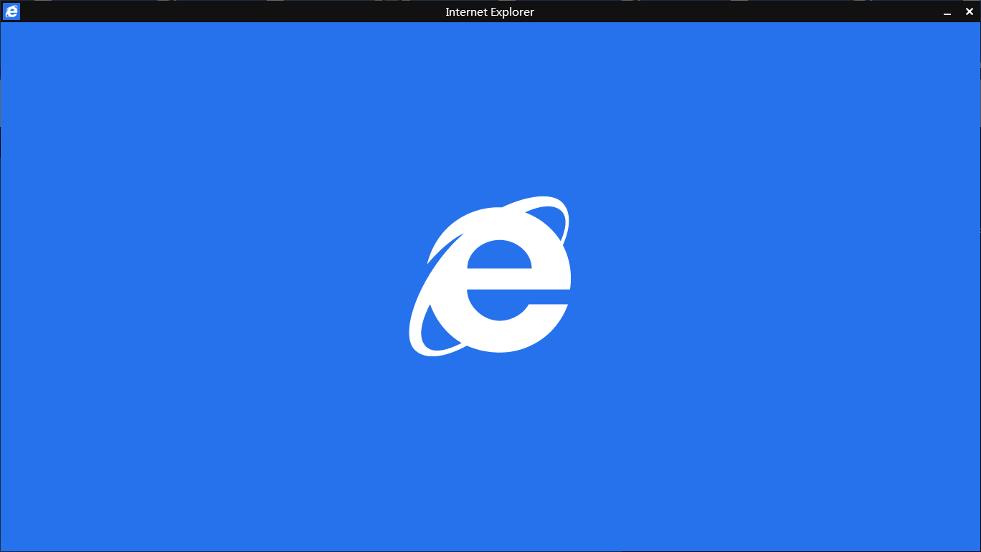Click the "Internet Explorer" title text

point(490,11)
